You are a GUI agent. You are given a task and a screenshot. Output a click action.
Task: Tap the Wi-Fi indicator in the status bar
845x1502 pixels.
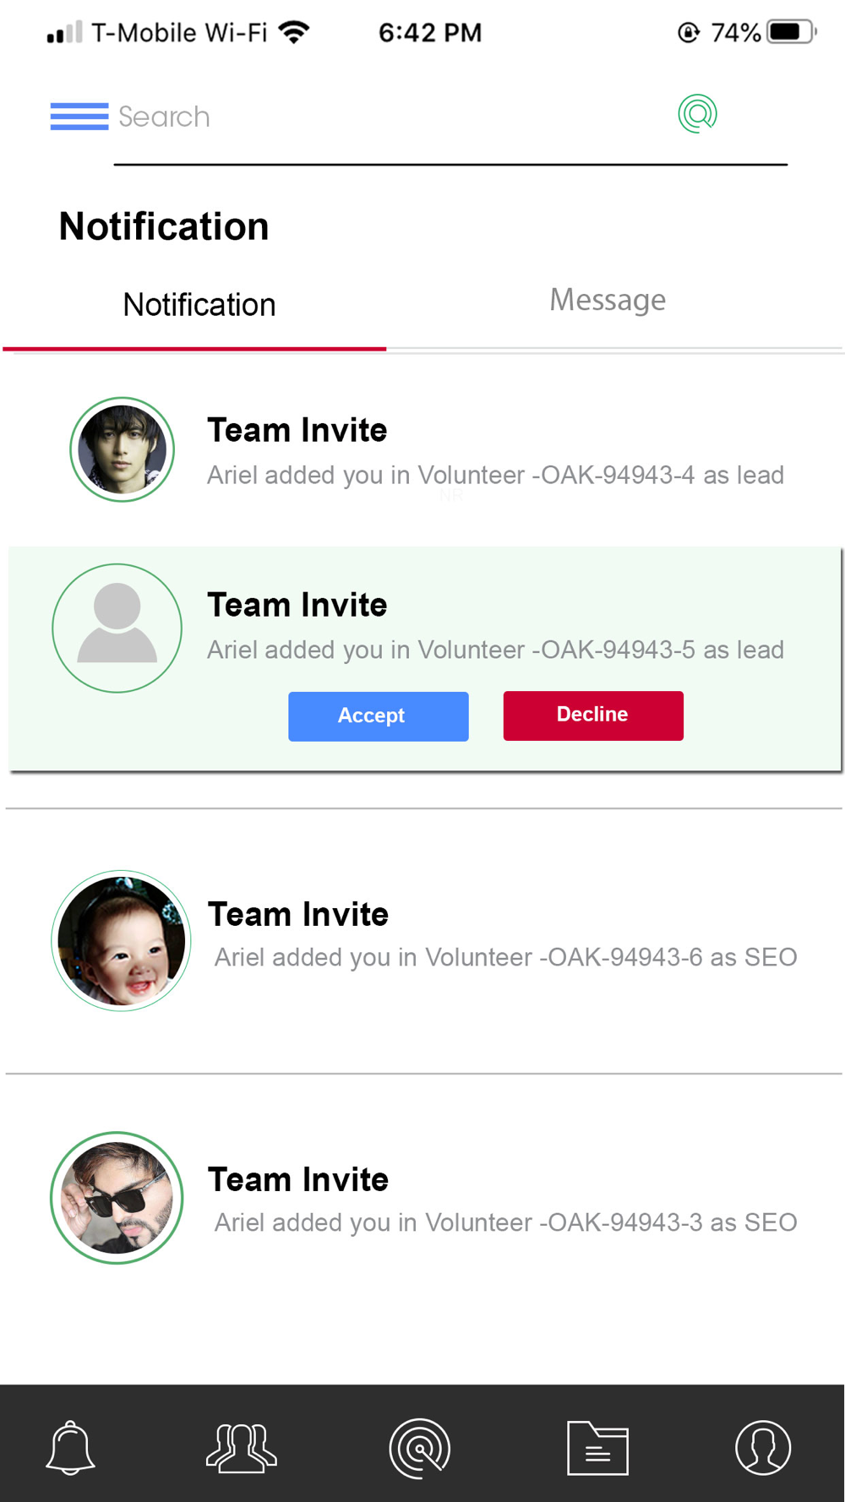pos(294,32)
